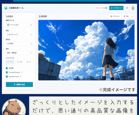
Task: Click the credit coin icon
Action: [x=106, y=8]
